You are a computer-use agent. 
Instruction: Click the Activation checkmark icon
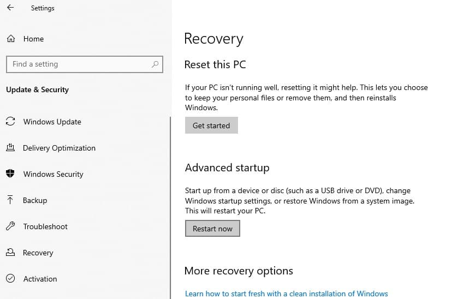(x=10, y=279)
